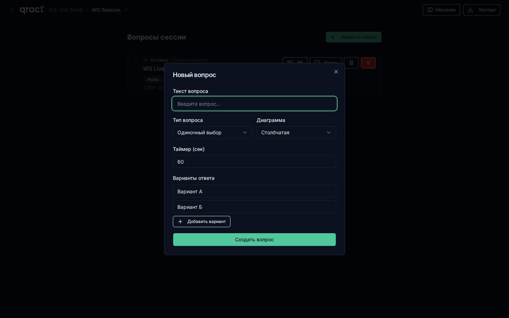Open WS Test Event breadcrumb
This screenshot has width=509, height=318.
point(65,10)
